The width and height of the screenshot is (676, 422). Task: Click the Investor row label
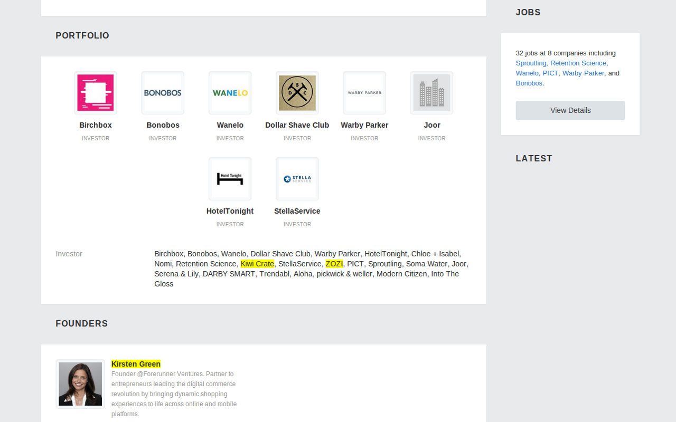pyautogui.click(x=69, y=254)
